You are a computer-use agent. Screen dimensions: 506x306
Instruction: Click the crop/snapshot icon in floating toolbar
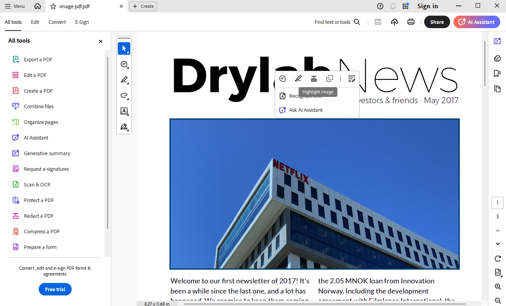click(x=330, y=79)
